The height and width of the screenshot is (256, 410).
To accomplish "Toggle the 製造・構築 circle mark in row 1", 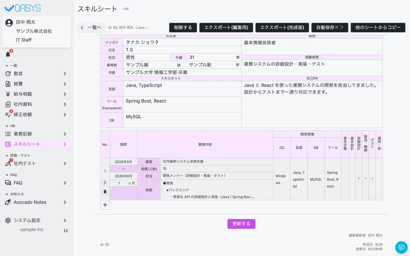I will (x=366, y=179).
